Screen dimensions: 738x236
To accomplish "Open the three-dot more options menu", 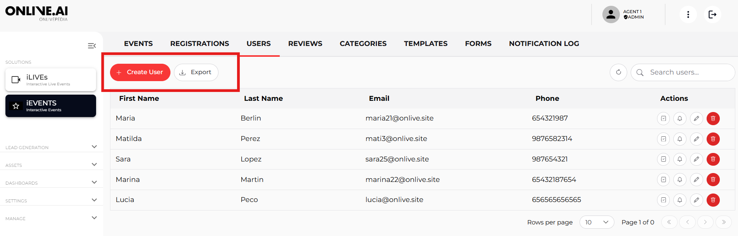I will [688, 15].
